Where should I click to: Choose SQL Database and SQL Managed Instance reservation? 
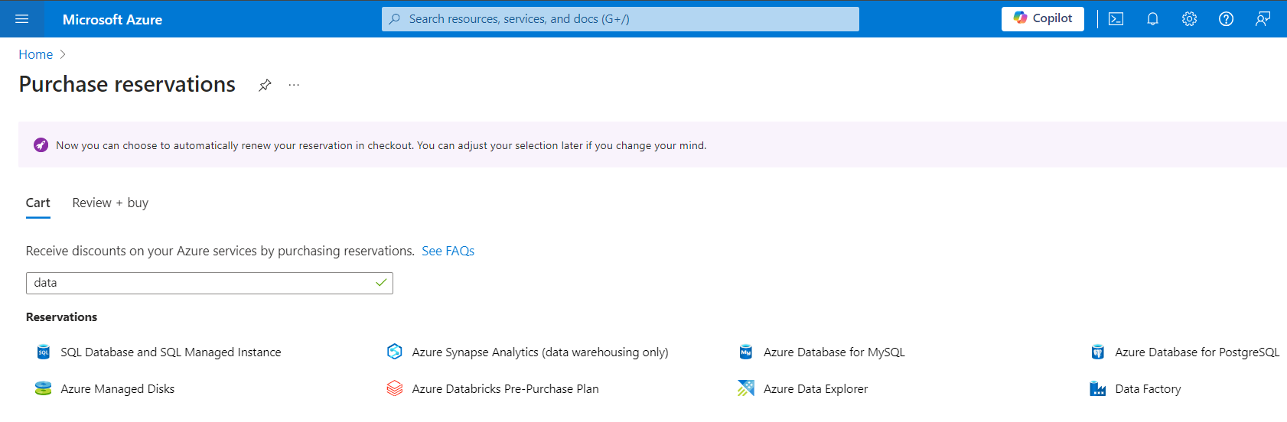[x=171, y=352]
